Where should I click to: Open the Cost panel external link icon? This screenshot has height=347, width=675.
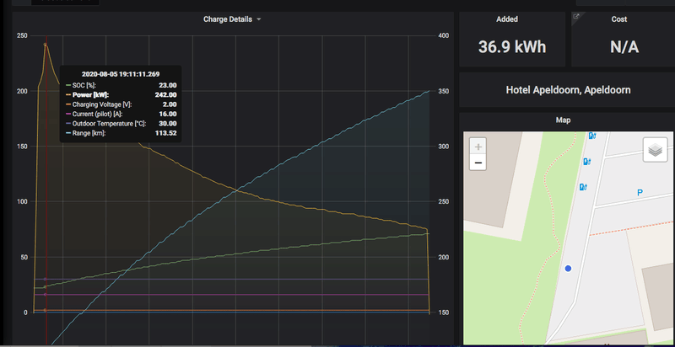[576, 16]
